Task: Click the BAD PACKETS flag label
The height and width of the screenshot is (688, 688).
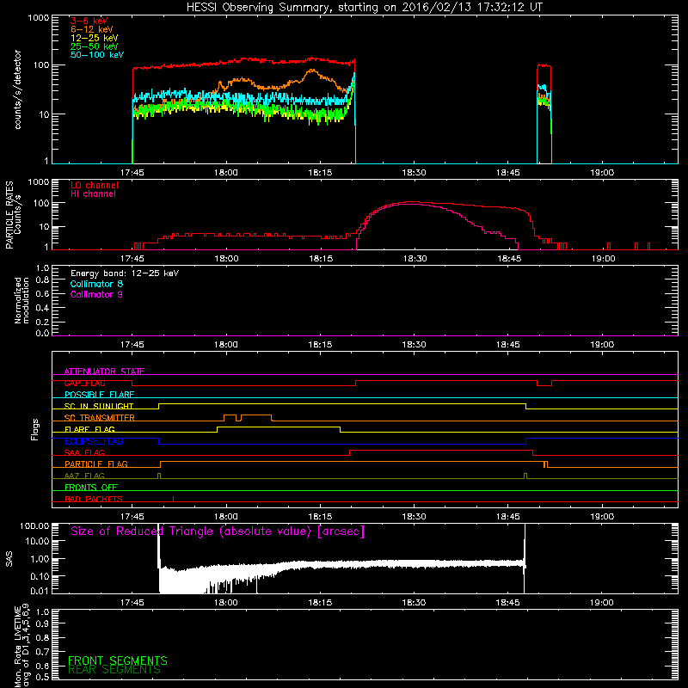Action: coord(94,499)
